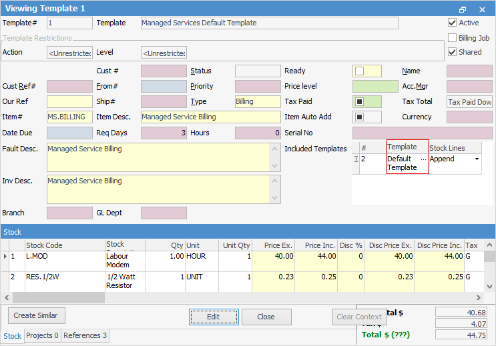The width and height of the screenshot is (496, 346).
Task: Click the row indicator arrow for L.MOD
Action: (x=5, y=256)
